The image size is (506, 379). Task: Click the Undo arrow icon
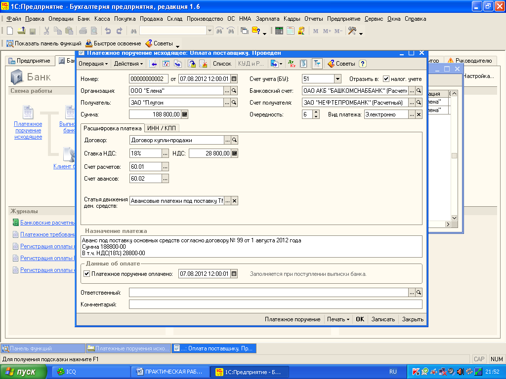(x=108, y=31)
